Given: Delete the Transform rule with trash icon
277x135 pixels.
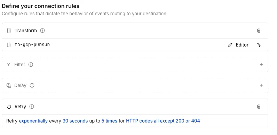Looking at the screenshot, I should pyautogui.click(x=259, y=31).
